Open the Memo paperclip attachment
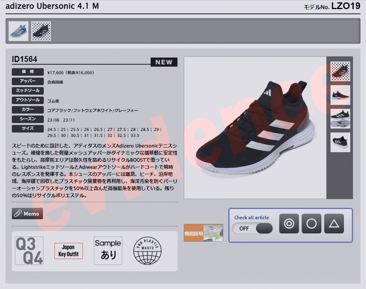 coord(27,213)
